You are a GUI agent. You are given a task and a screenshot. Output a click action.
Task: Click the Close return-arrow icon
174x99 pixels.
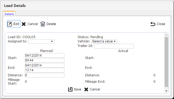pos(153,24)
